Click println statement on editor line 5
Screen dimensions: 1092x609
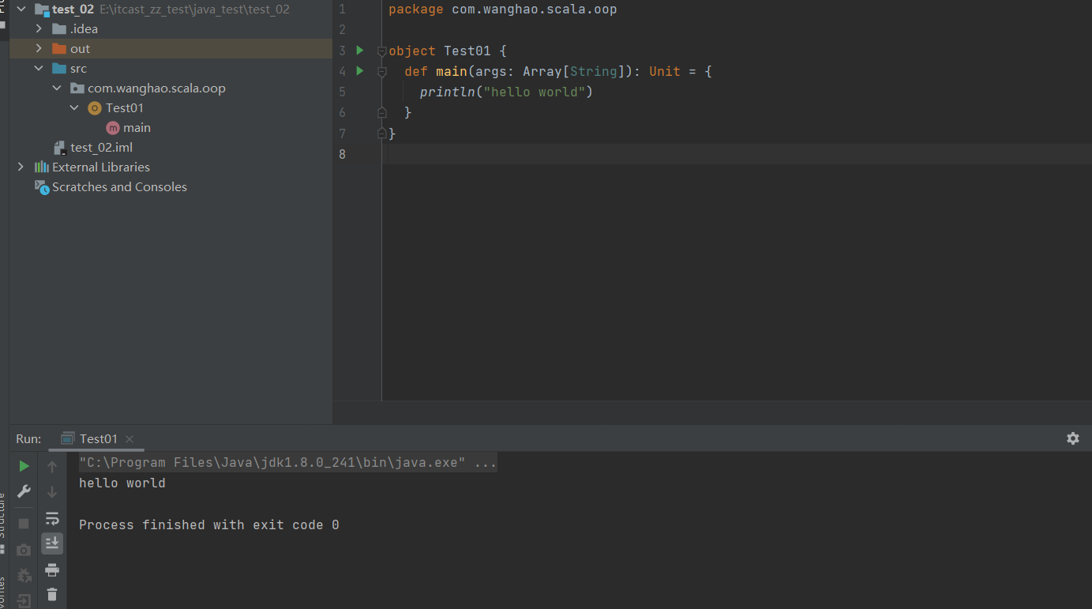coord(506,92)
